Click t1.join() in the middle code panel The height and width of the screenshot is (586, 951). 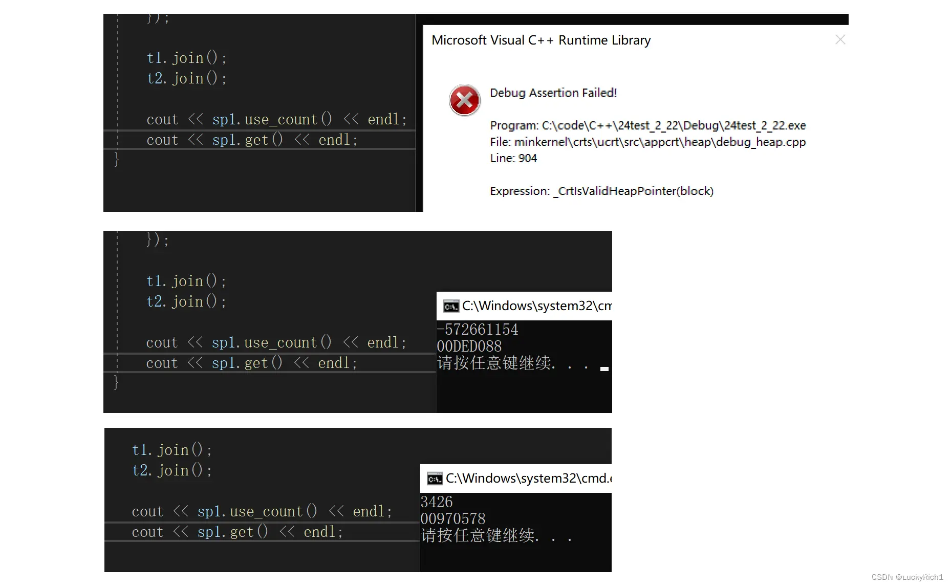186,281
